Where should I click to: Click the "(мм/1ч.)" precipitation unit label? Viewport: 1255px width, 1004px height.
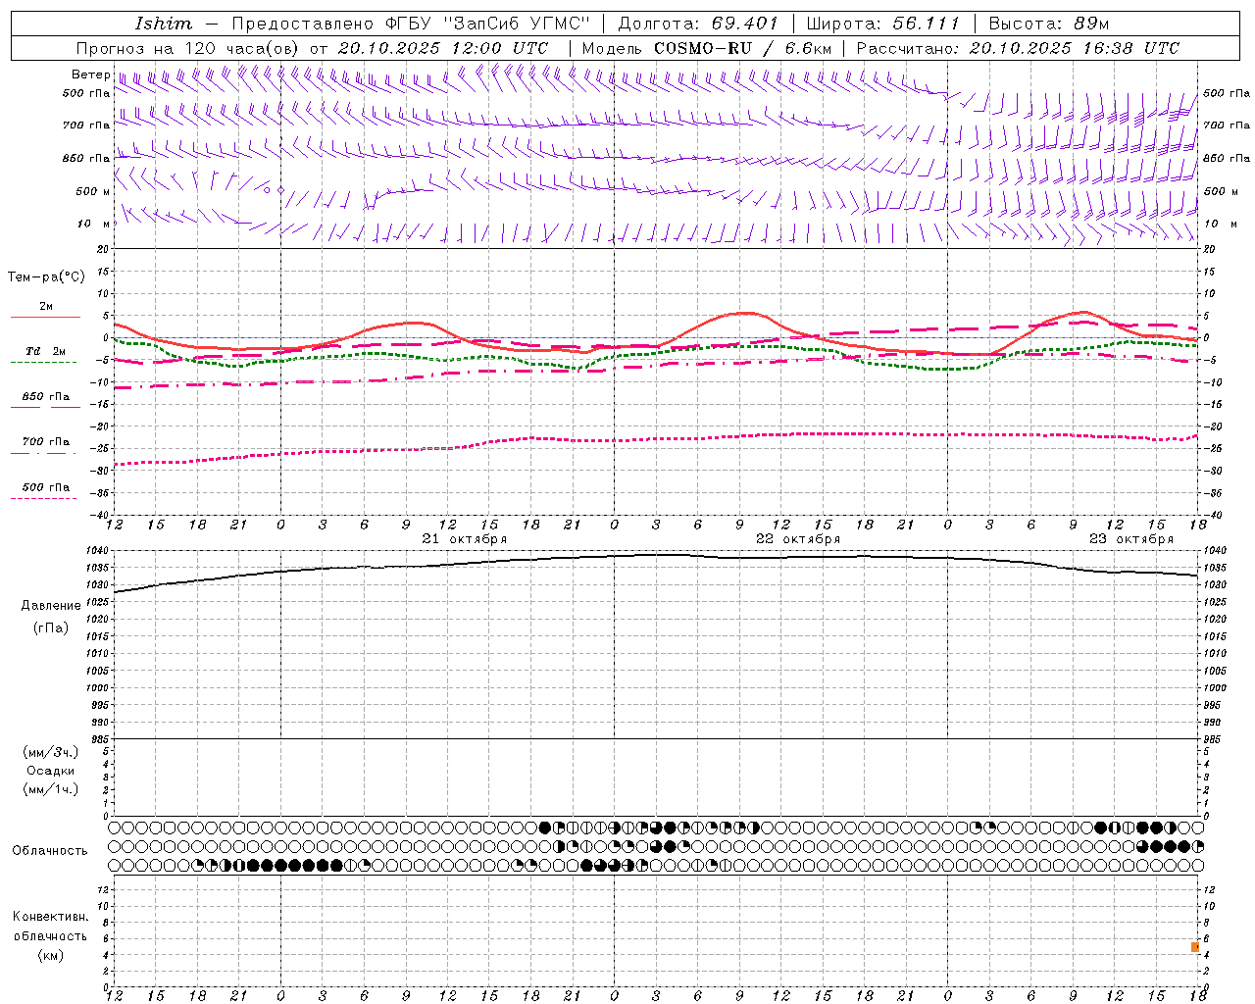(x=51, y=789)
